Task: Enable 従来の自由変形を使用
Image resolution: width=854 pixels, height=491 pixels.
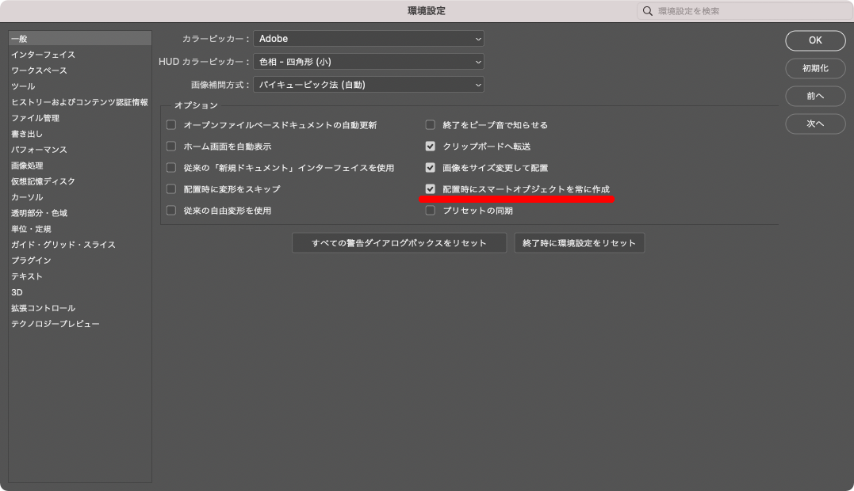Action: coord(171,210)
